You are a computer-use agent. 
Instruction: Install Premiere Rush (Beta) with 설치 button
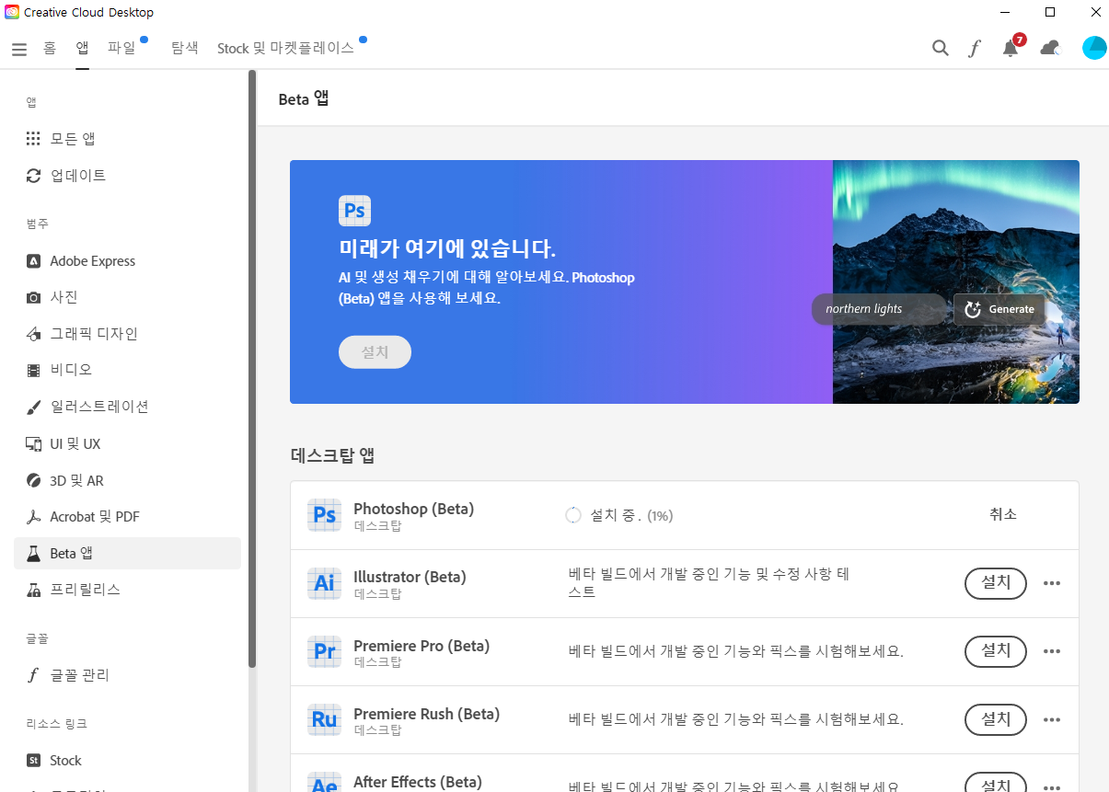pos(996,719)
